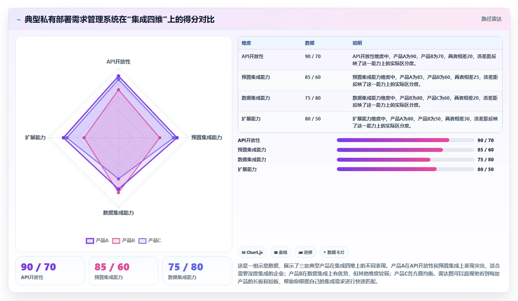Click the 预置集成能力 progress bar
This screenshot has width=518, height=301.
[x=405, y=150]
